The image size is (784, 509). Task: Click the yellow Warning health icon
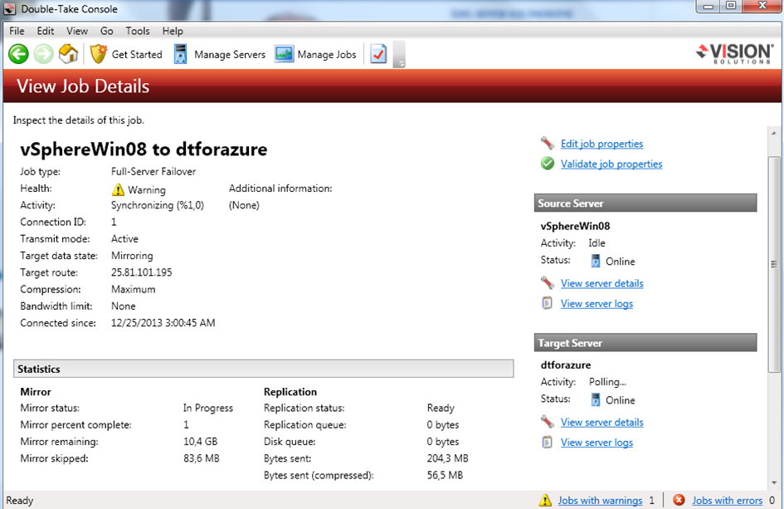[118, 189]
